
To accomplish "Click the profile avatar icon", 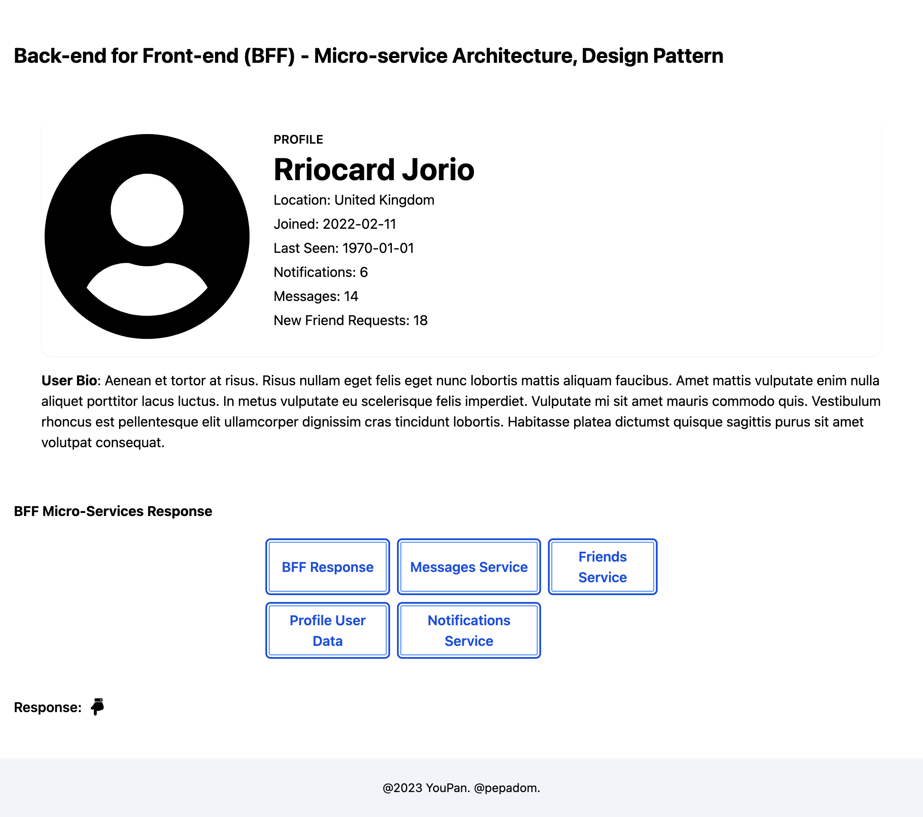I will click(x=147, y=236).
